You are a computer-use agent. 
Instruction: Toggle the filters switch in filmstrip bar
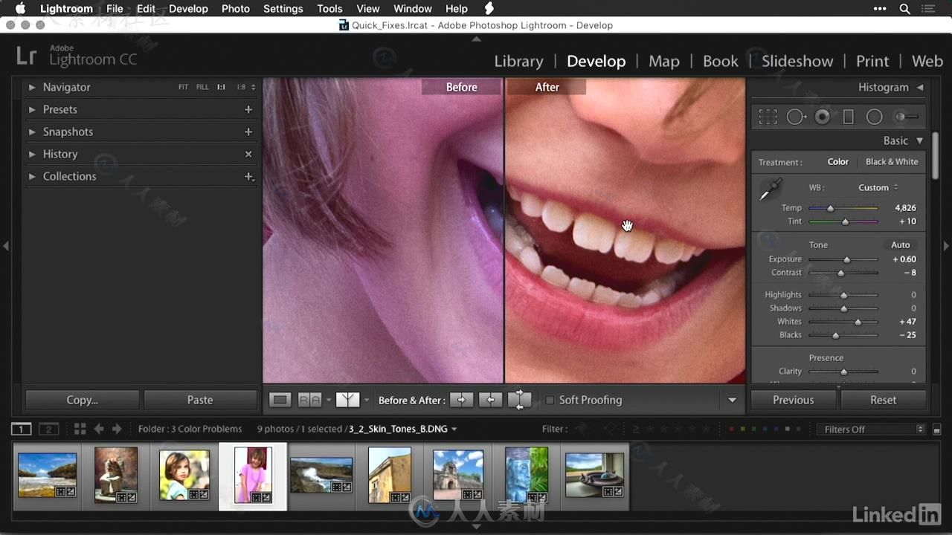pyautogui.click(x=937, y=429)
